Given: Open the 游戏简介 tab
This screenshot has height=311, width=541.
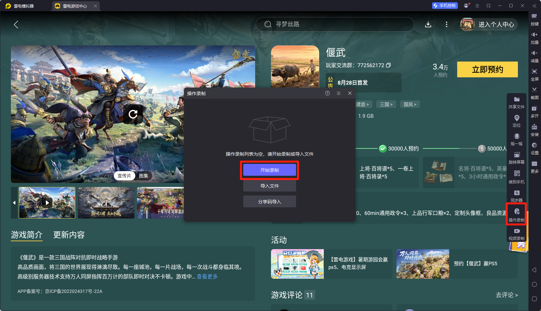Looking at the screenshot, I should 27,235.
